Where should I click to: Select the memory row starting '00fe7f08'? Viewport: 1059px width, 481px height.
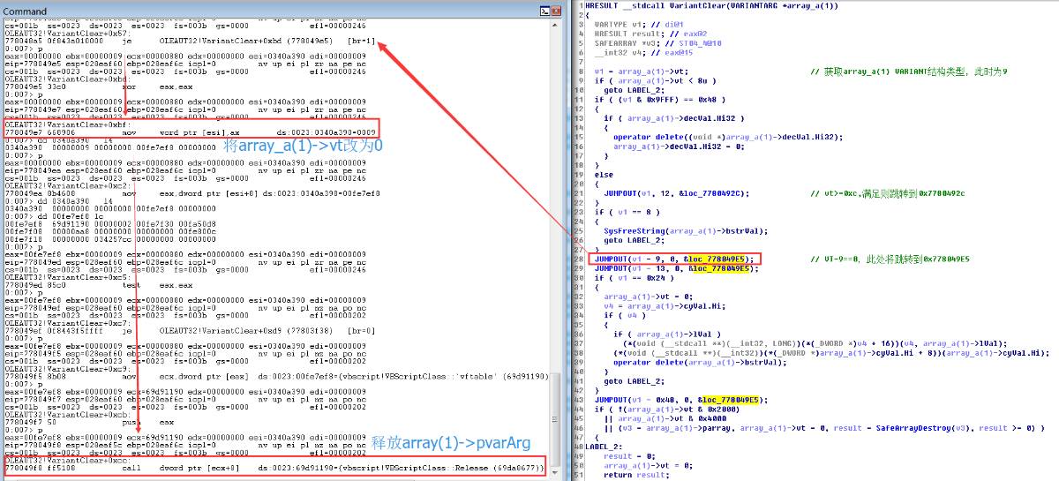(x=109, y=231)
